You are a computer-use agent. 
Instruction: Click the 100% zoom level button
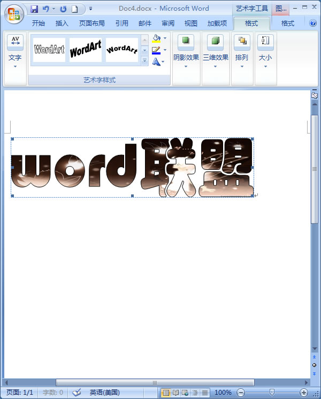click(x=223, y=393)
